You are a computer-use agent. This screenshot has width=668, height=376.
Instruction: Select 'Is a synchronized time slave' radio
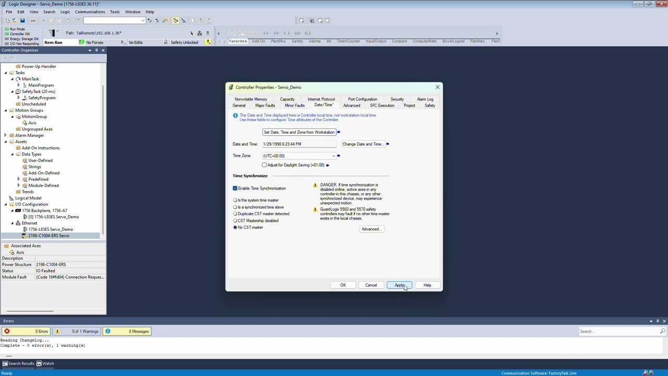point(235,207)
